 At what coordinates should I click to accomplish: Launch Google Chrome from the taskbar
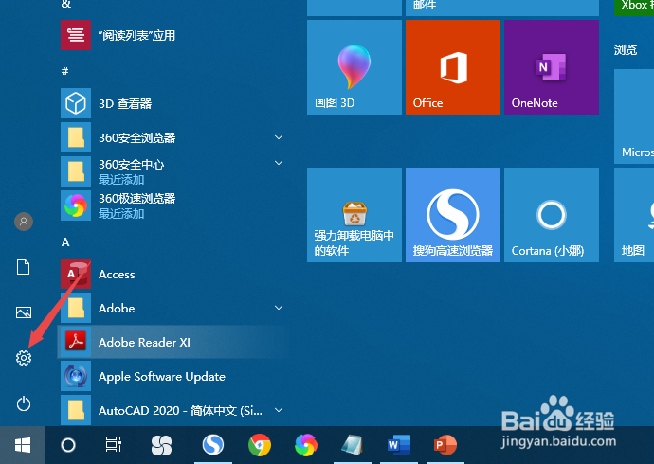[260, 445]
